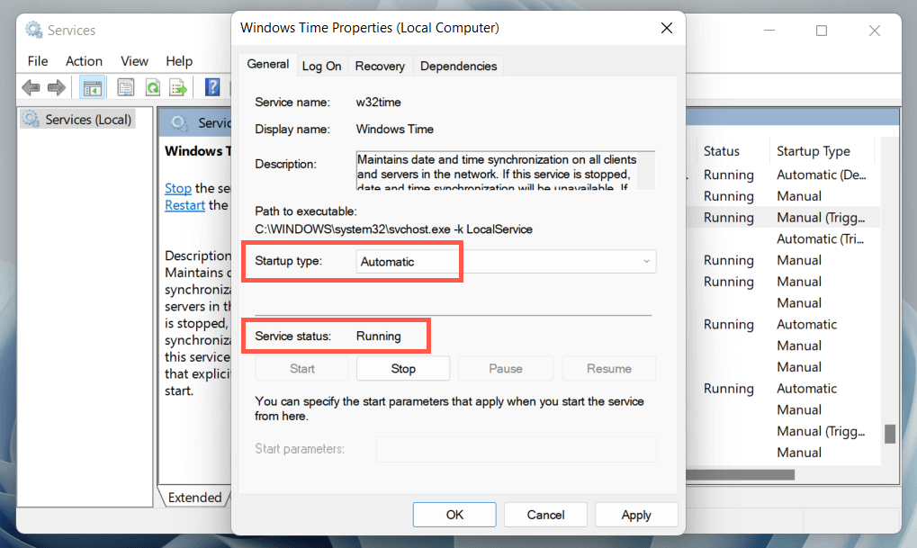The height and width of the screenshot is (548, 917).
Task: Click the Stop link in the Services pane
Action: (178, 188)
